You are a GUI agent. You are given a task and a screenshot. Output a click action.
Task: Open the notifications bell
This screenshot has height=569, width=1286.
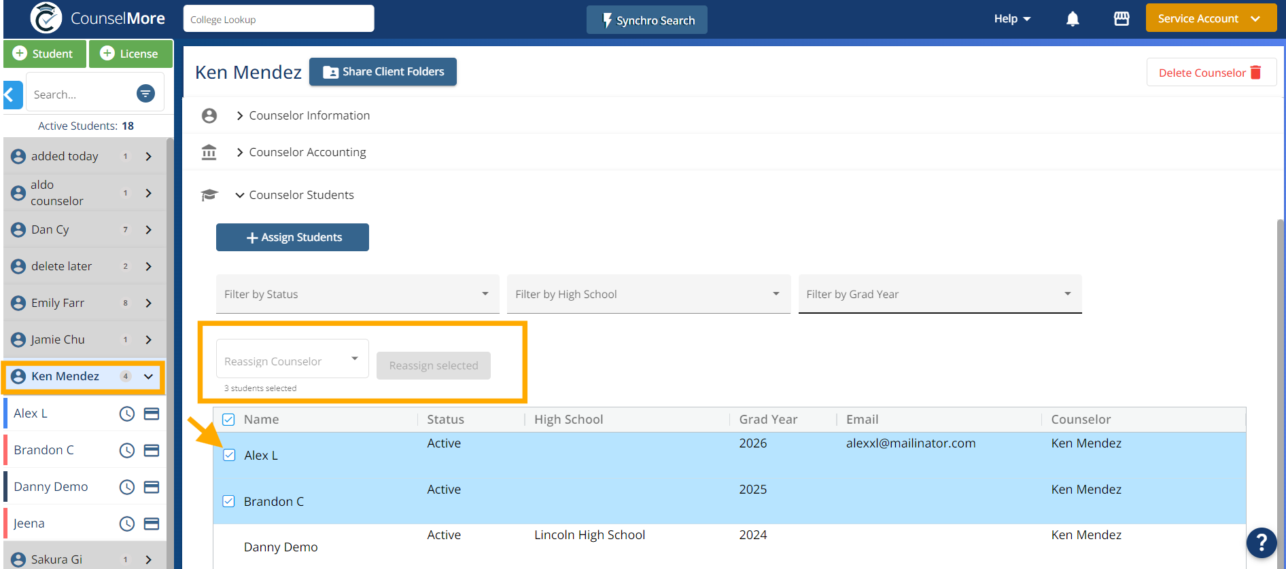[1073, 19]
